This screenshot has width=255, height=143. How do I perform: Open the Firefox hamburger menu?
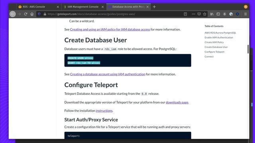[245, 14]
